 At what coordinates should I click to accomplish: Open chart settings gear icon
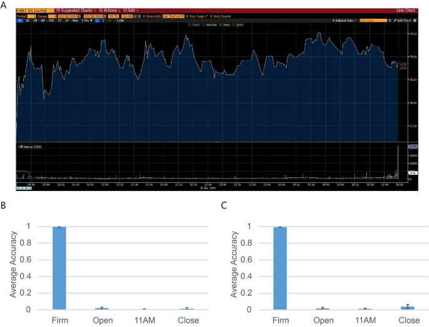[x=415, y=20]
